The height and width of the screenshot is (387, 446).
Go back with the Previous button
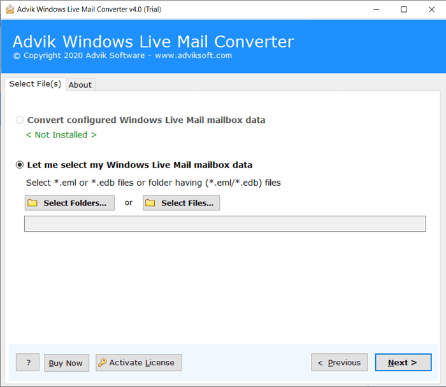point(340,362)
